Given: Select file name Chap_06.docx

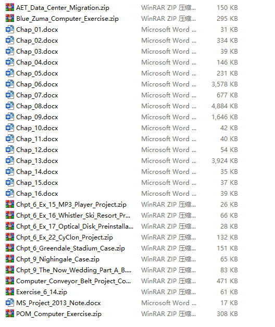Looking at the screenshot, I should [37, 84].
